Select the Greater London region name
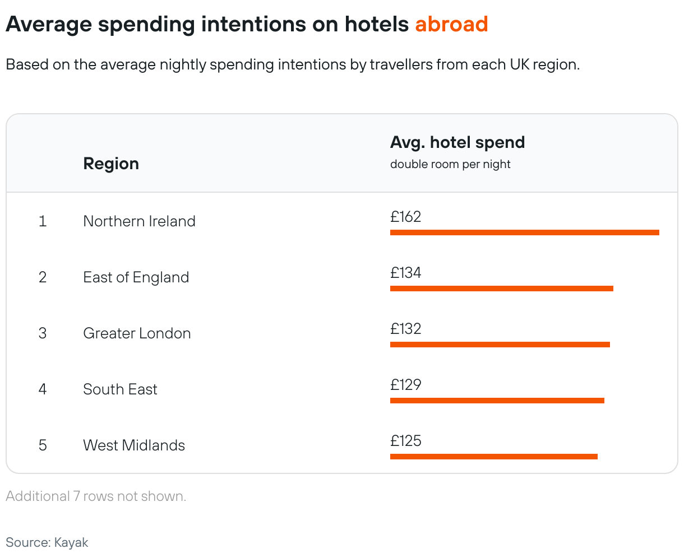Screen dimensions: 684x558 coord(137,333)
